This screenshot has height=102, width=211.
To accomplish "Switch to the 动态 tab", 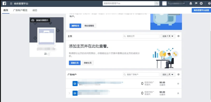I will (35, 10).
